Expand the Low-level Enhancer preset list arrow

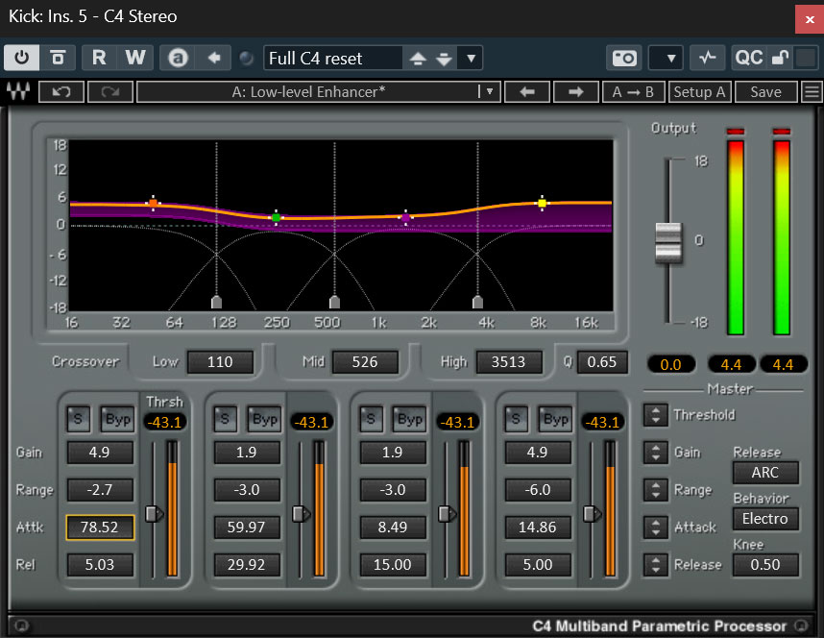pos(489,92)
